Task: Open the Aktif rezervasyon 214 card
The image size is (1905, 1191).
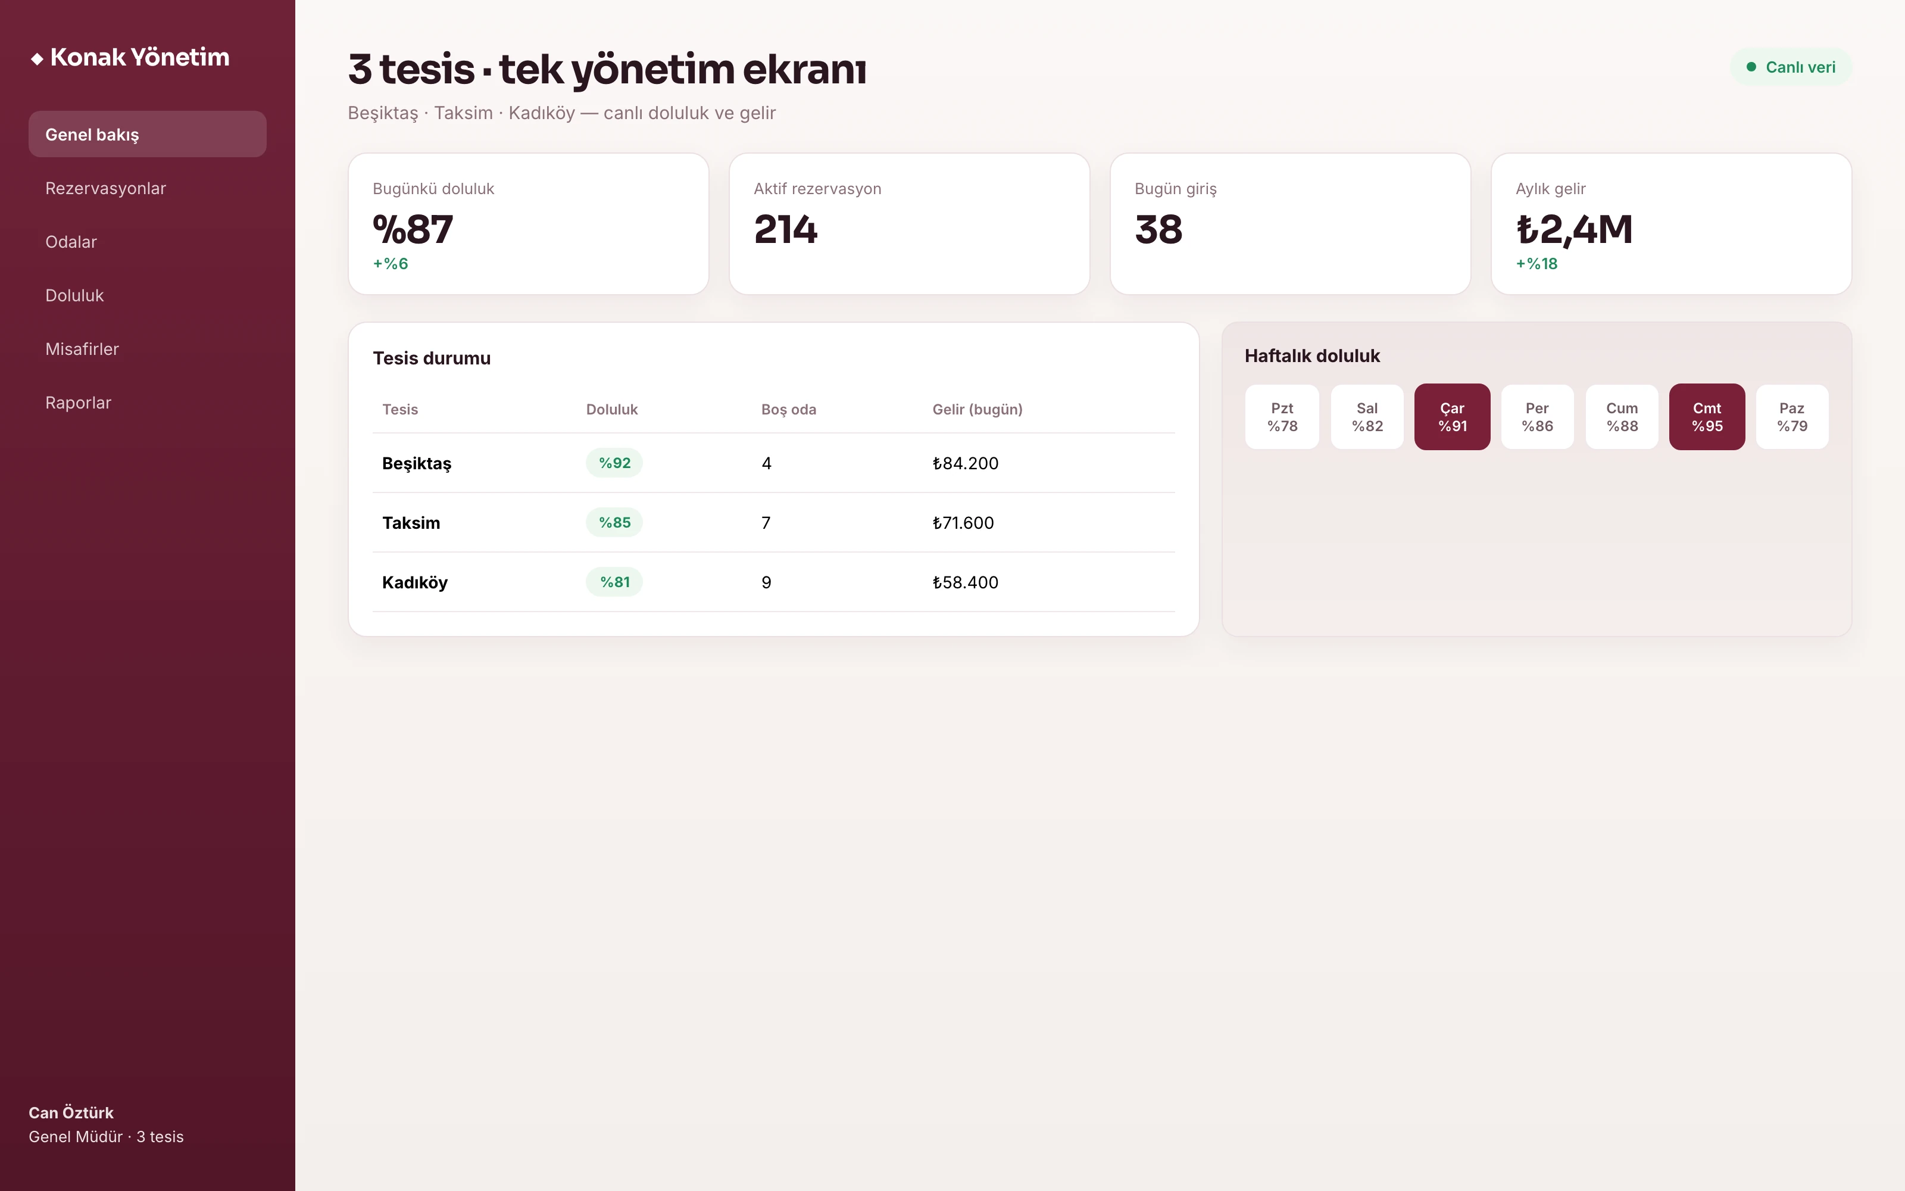Action: pyautogui.click(x=909, y=224)
